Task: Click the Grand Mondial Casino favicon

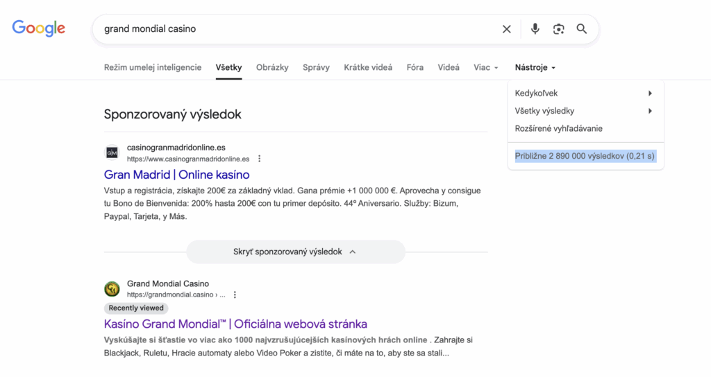Action: click(112, 289)
